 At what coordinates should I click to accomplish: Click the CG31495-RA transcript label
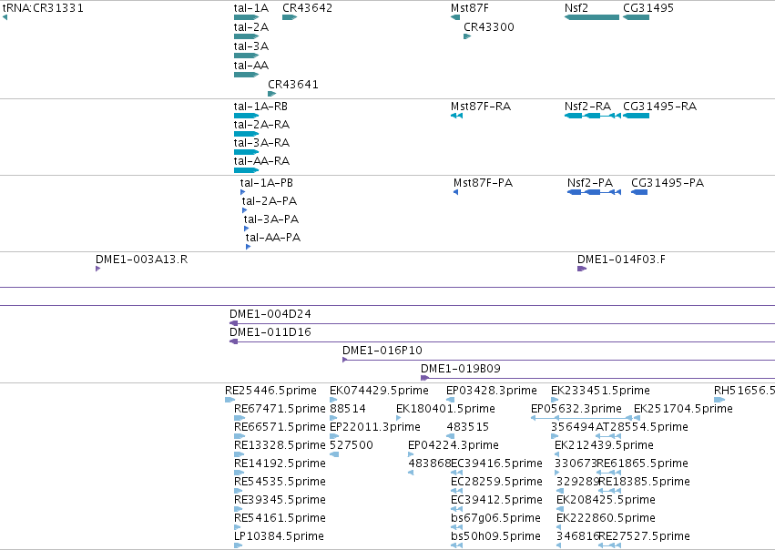[x=660, y=107]
